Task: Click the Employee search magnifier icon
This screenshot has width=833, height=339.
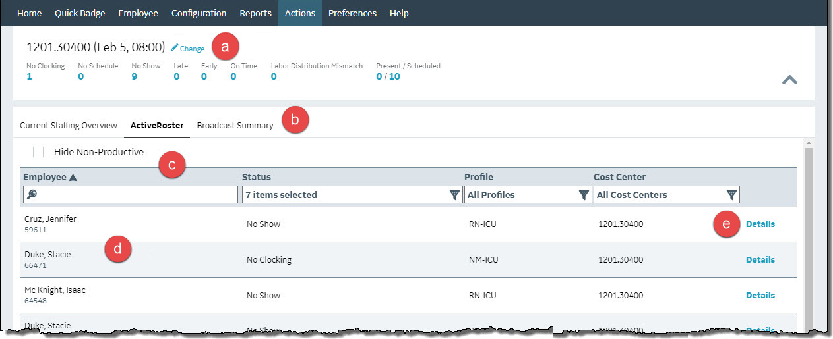Action: [31, 195]
